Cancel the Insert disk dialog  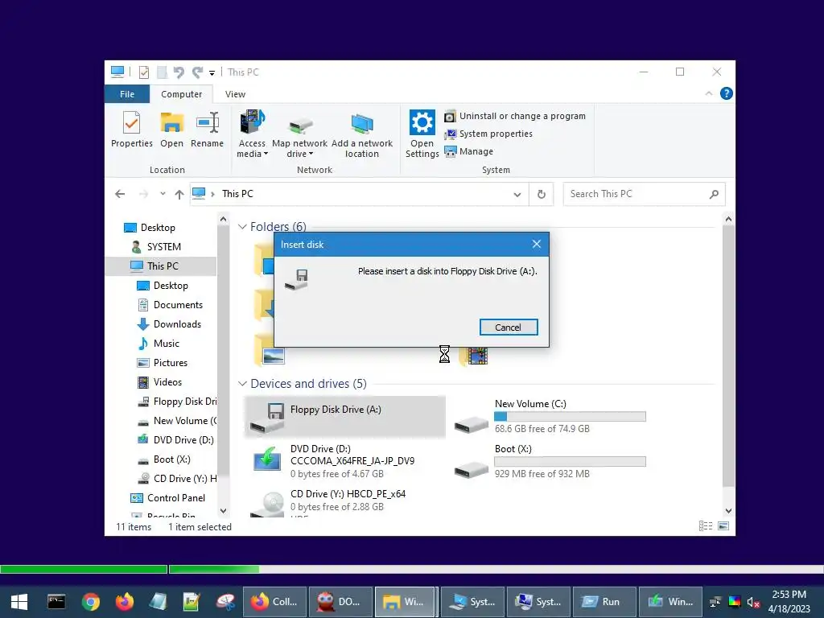509,328
